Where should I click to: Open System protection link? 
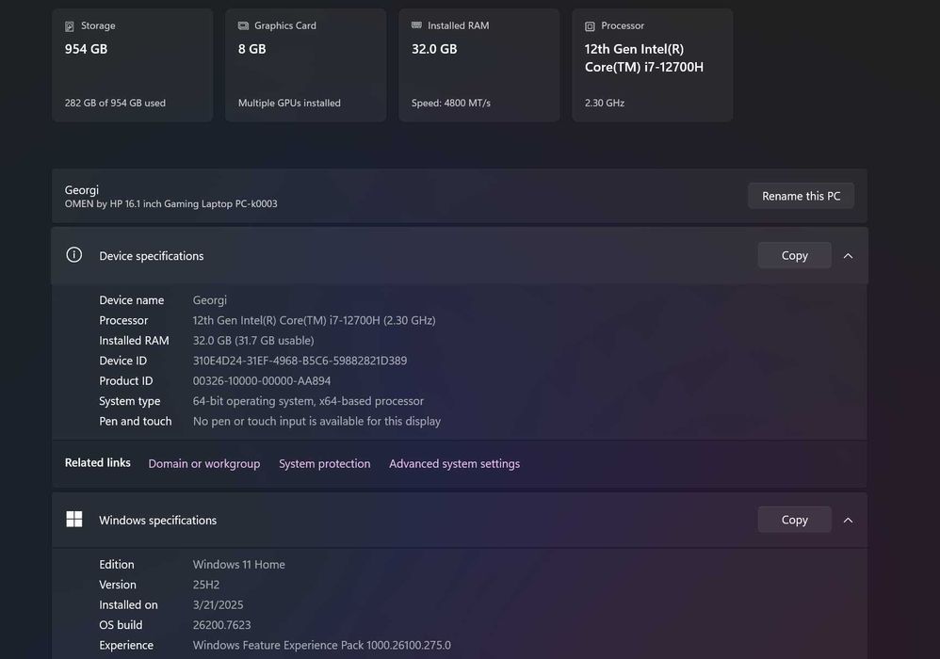pyautogui.click(x=324, y=464)
